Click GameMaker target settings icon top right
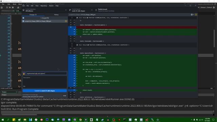217x122 pixels. point(214,7)
